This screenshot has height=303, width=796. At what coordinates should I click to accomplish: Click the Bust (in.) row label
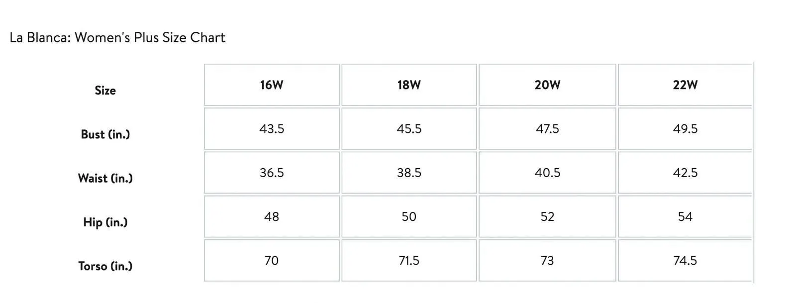(105, 134)
